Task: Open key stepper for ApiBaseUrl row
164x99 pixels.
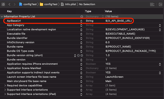Action: tap(81, 21)
